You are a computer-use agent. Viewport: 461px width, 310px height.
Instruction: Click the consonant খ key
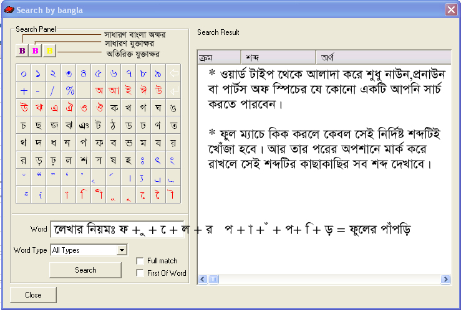(129, 108)
